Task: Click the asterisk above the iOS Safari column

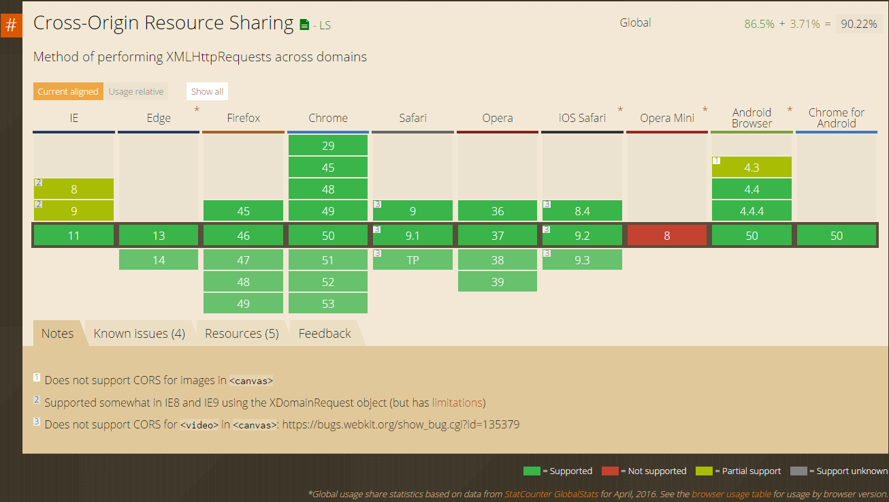Action: [x=619, y=109]
